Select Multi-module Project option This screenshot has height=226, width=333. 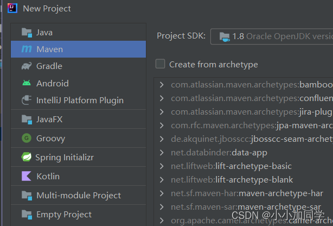[78, 196]
